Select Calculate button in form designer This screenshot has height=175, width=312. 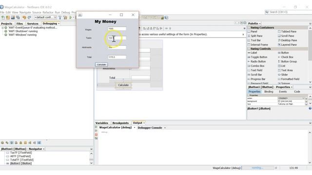[123, 85]
